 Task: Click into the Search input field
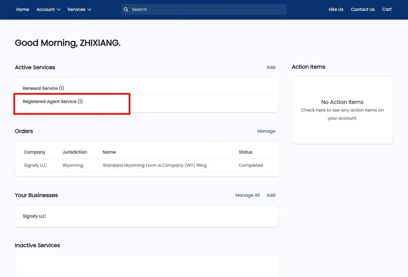(x=207, y=9)
